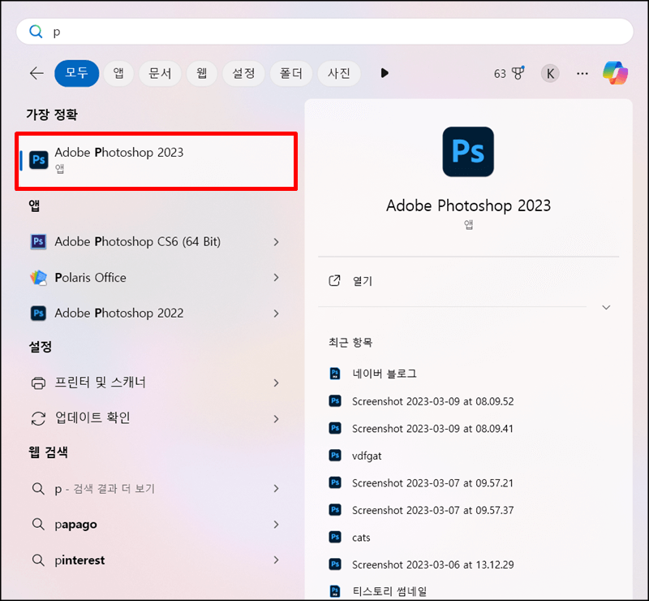The width and height of the screenshot is (649, 601).
Task: Switch to the 설정 filter tab
Action: [x=243, y=73]
